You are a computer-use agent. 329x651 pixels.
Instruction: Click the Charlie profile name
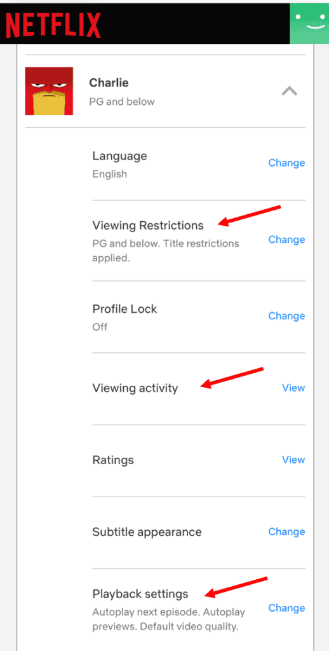tap(109, 83)
